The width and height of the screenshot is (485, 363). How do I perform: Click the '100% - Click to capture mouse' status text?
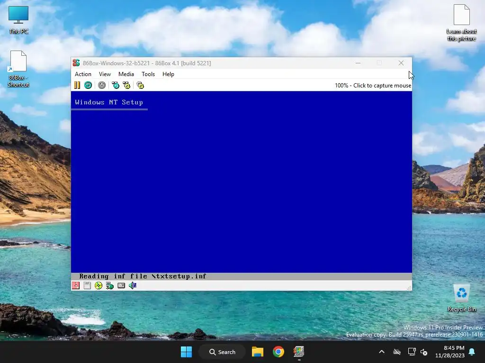click(x=373, y=86)
